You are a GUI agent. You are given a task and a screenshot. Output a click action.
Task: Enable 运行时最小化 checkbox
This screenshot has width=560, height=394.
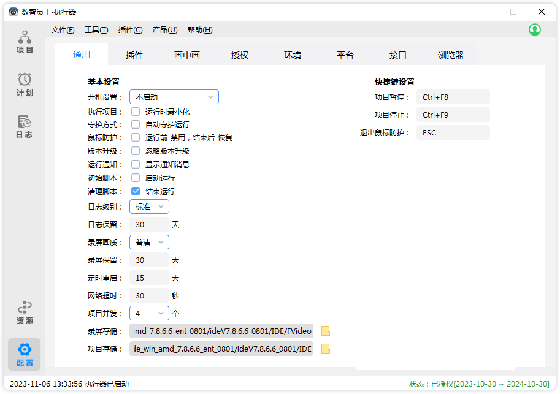point(136,112)
